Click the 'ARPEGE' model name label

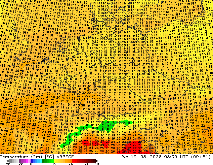(x=65, y=157)
